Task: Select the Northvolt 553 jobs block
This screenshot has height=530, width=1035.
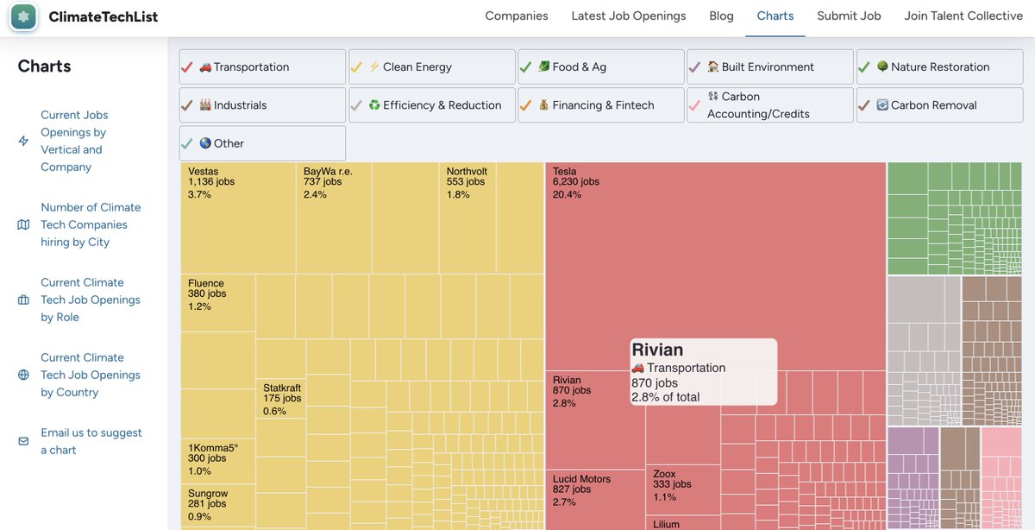Action: (x=467, y=218)
